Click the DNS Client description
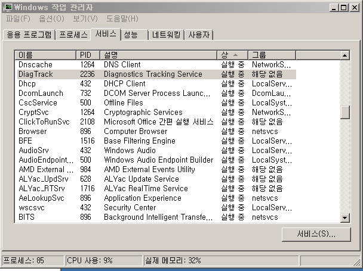363x271 pixels. pos(122,64)
